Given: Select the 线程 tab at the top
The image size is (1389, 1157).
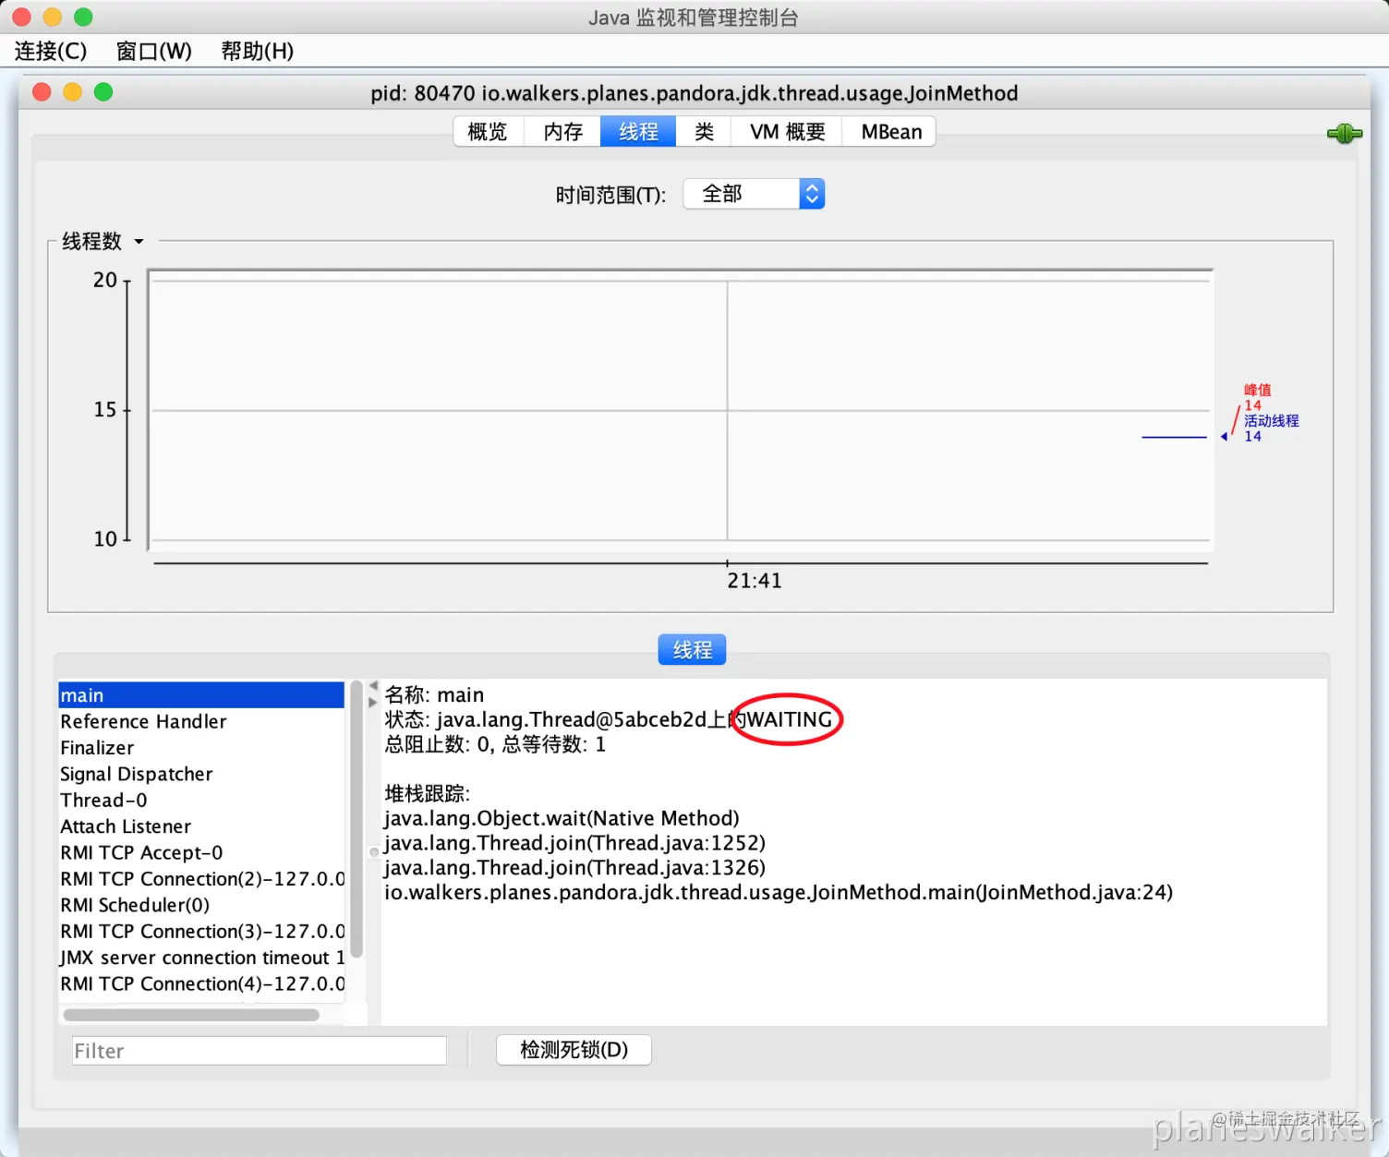Looking at the screenshot, I should (638, 132).
